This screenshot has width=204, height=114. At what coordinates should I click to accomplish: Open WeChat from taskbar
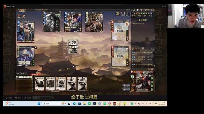(89, 104)
